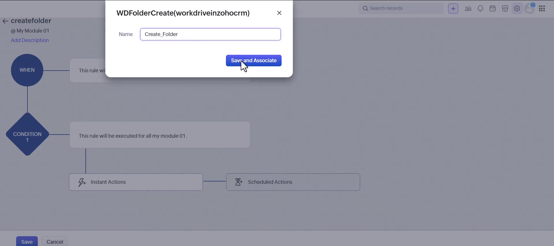Open apps grid launcher icon
Viewport: 554px width, 246px height.
[542, 9]
